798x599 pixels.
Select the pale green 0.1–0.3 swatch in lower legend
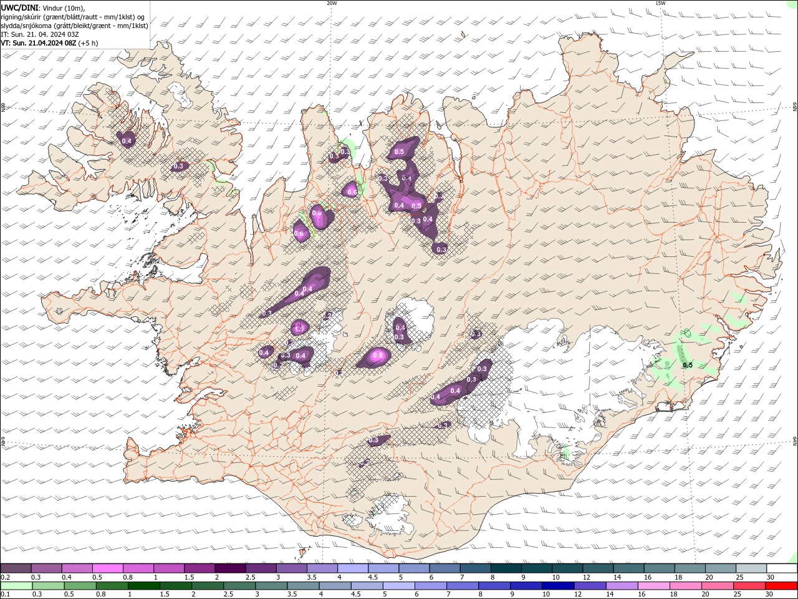click(x=16, y=586)
